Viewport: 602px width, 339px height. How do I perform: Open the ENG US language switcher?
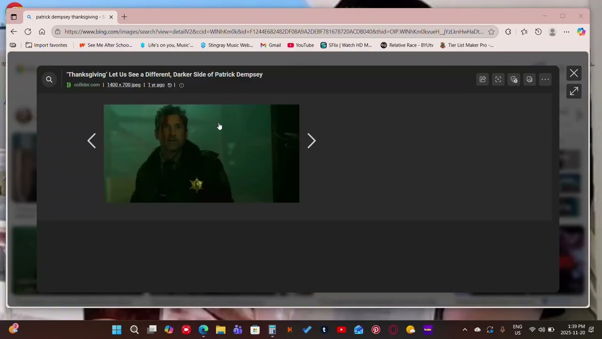tap(517, 330)
